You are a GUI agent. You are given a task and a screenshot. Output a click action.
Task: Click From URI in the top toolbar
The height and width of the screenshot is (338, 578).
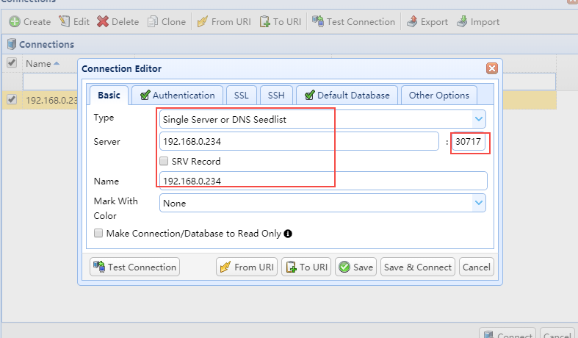(224, 22)
